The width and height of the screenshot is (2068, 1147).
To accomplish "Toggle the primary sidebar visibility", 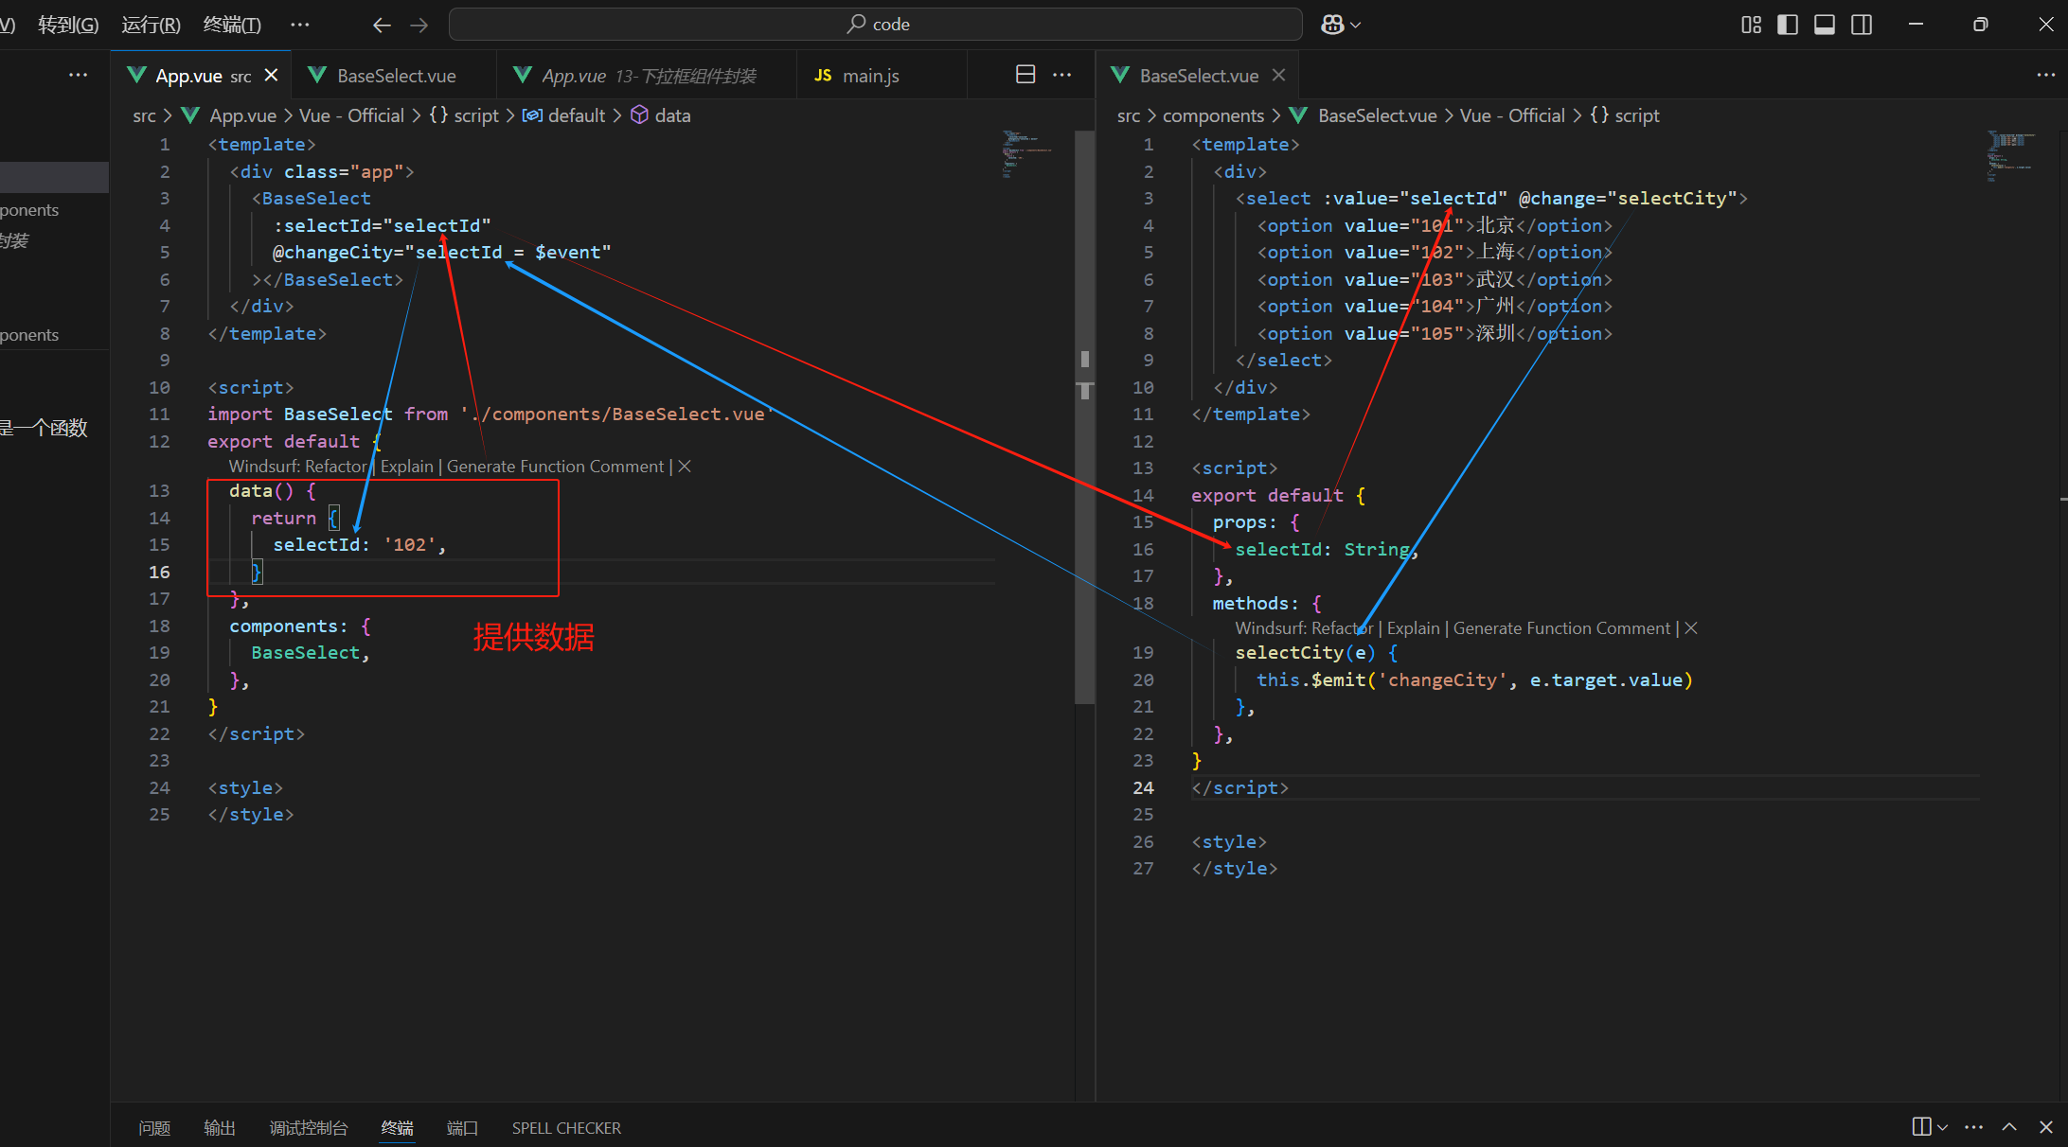I will pyautogui.click(x=1788, y=25).
